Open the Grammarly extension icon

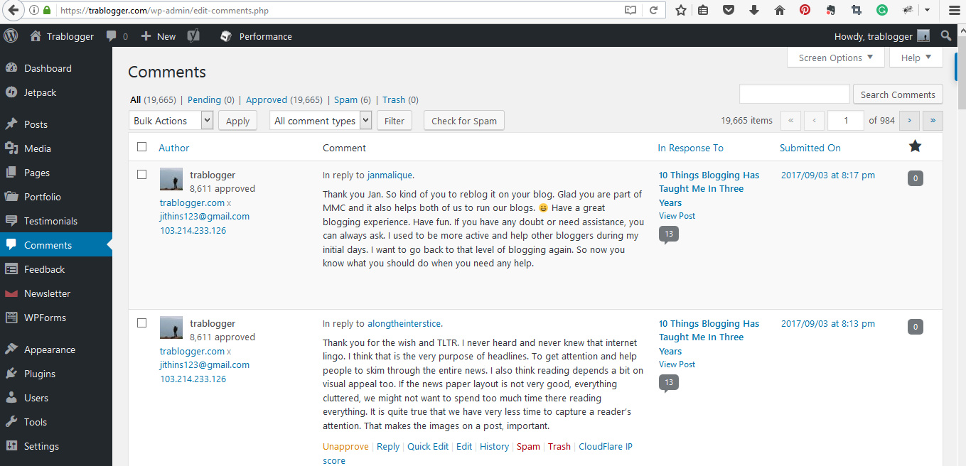882,11
